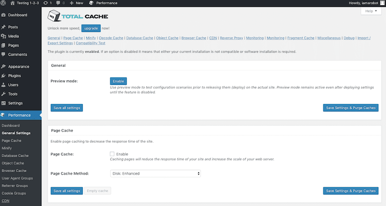
Task: Click the Dashboard gauge icon in sidebar
Action: tap(3, 15)
